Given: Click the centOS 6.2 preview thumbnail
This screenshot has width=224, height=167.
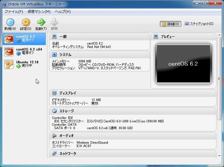Looking at the screenshot, I should pyautogui.click(x=183, y=64).
